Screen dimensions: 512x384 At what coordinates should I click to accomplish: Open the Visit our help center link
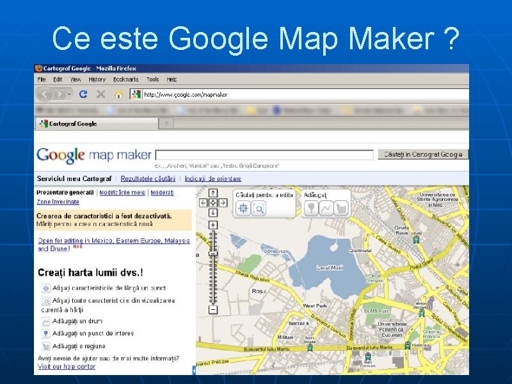67,367
